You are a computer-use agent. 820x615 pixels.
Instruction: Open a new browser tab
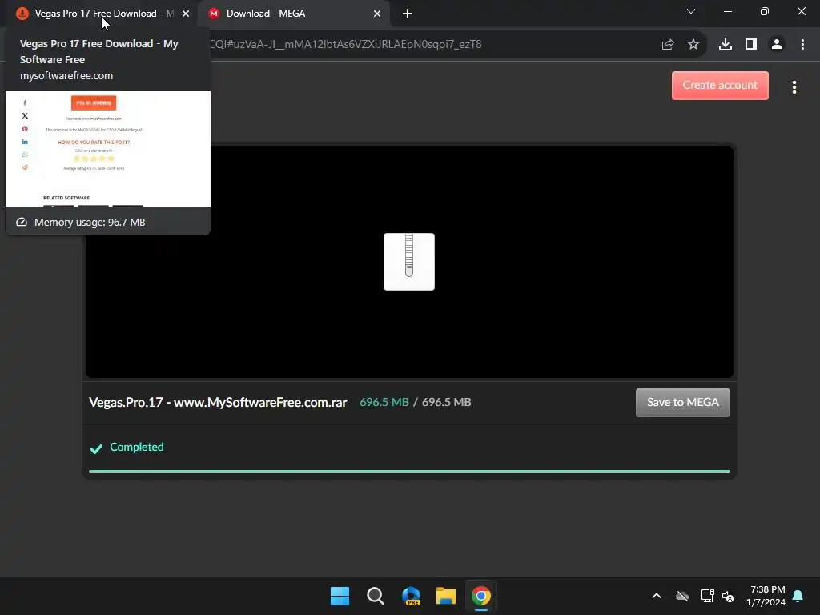coord(408,14)
